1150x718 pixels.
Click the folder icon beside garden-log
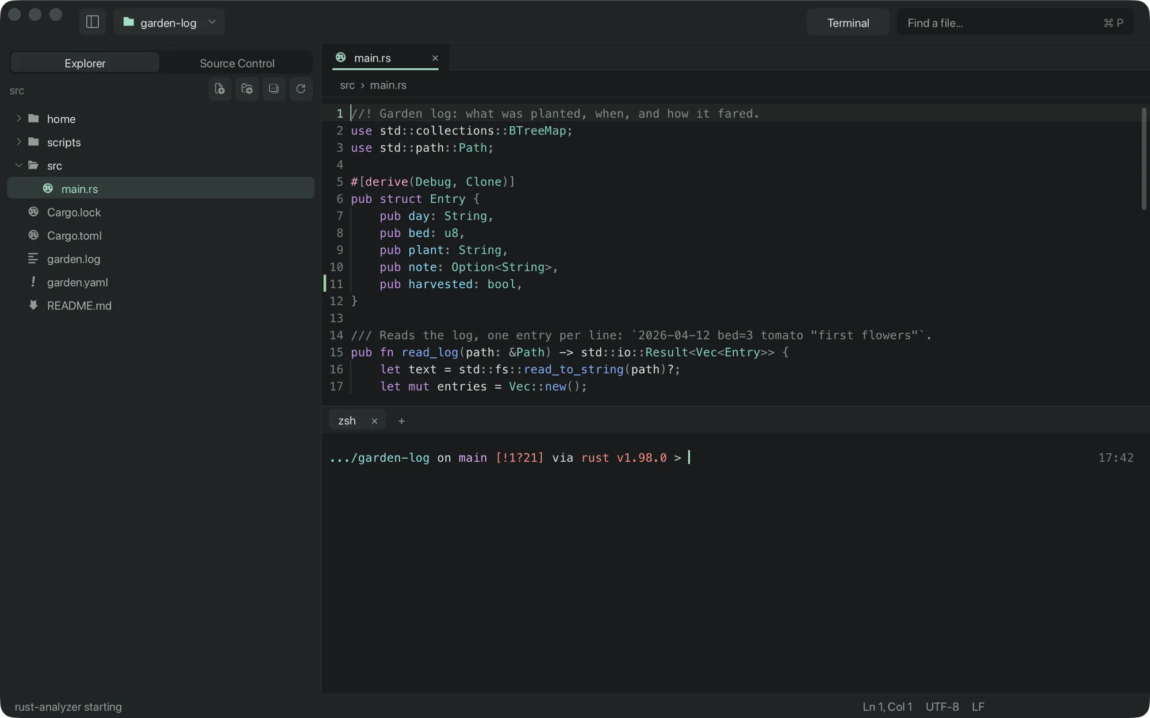point(128,22)
